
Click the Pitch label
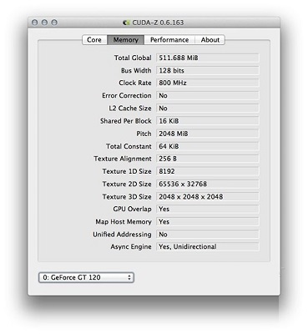pos(144,134)
